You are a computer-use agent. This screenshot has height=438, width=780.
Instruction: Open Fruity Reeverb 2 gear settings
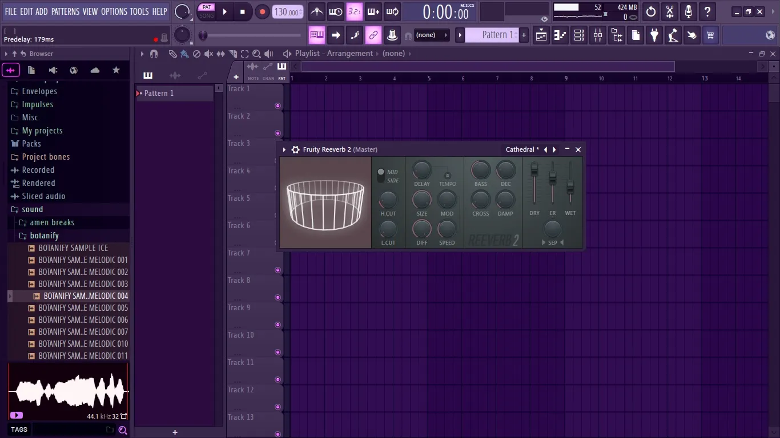point(295,149)
